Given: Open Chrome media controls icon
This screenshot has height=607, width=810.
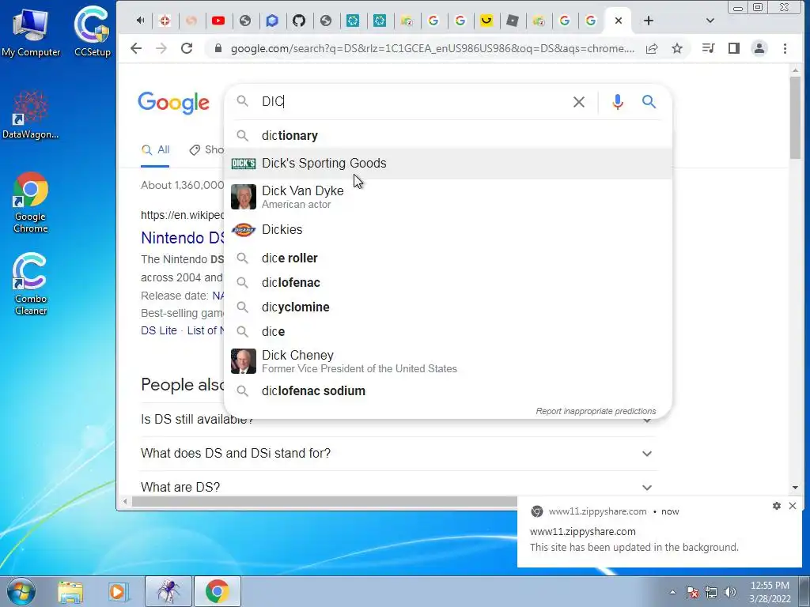Looking at the screenshot, I should click(x=708, y=48).
